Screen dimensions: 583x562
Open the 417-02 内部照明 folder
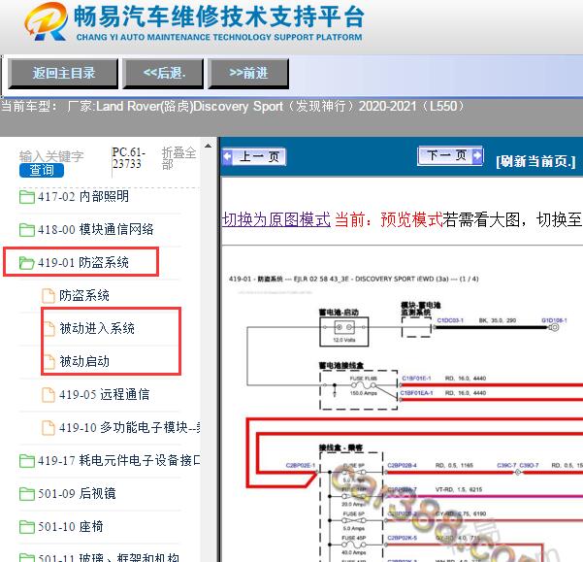(82, 196)
